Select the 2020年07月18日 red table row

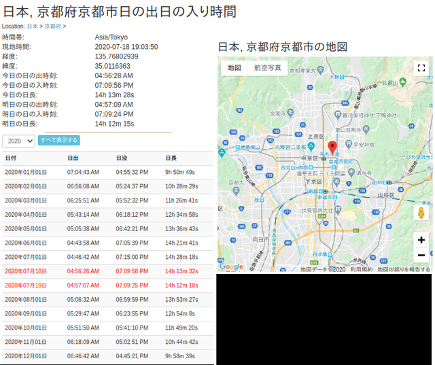click(x=107, y=271)
